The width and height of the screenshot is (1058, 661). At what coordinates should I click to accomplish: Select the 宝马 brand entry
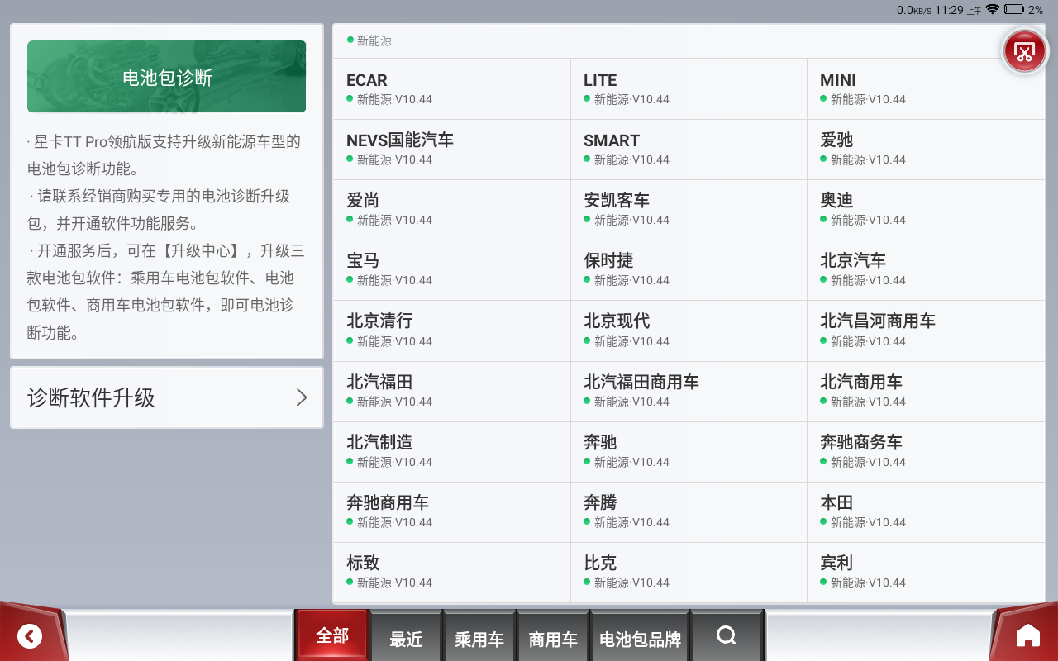pos(451,269)
